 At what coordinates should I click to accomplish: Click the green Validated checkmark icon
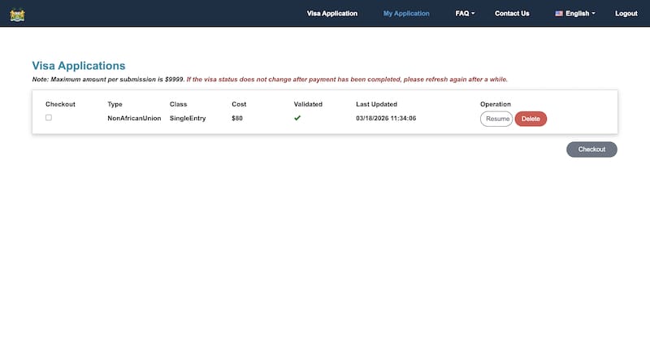coord(297,118)
